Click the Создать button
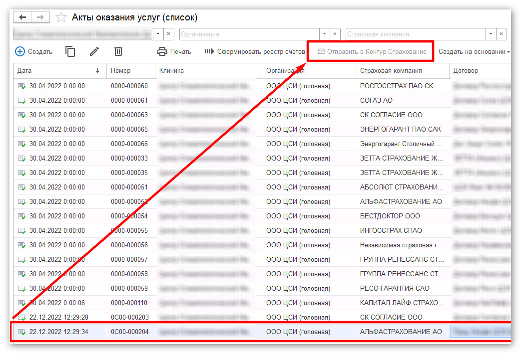The image size is (521, 354). tap(34, 51)
